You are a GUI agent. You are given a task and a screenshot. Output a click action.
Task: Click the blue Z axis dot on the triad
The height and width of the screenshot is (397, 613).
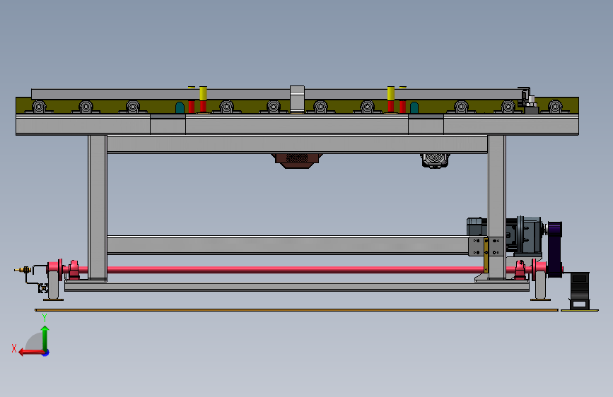(x=46, y=353)
